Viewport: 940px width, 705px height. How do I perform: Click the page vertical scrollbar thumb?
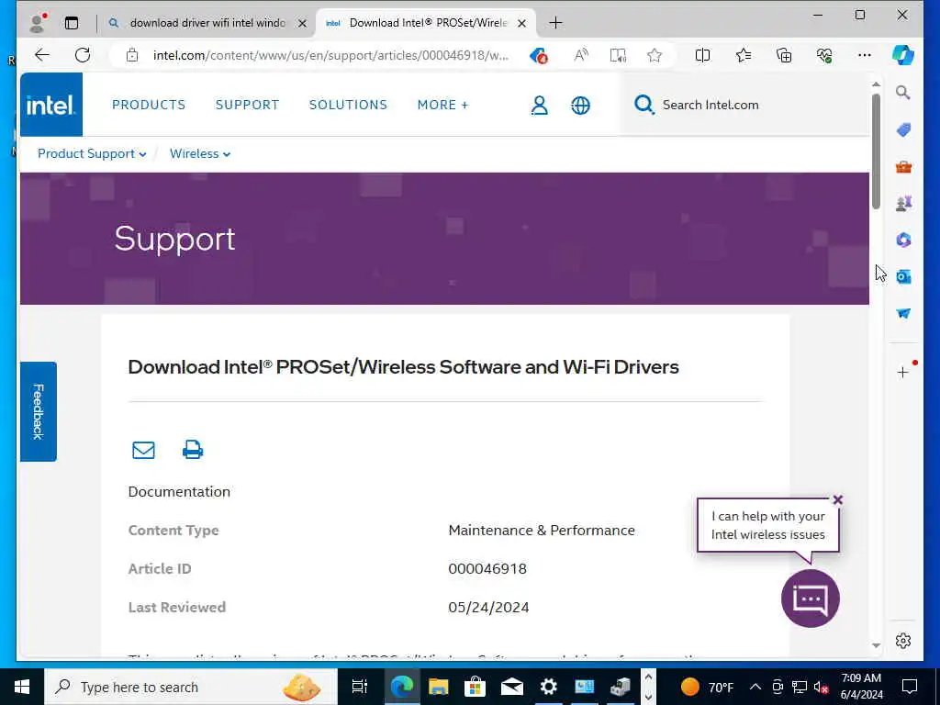point(876,151)
